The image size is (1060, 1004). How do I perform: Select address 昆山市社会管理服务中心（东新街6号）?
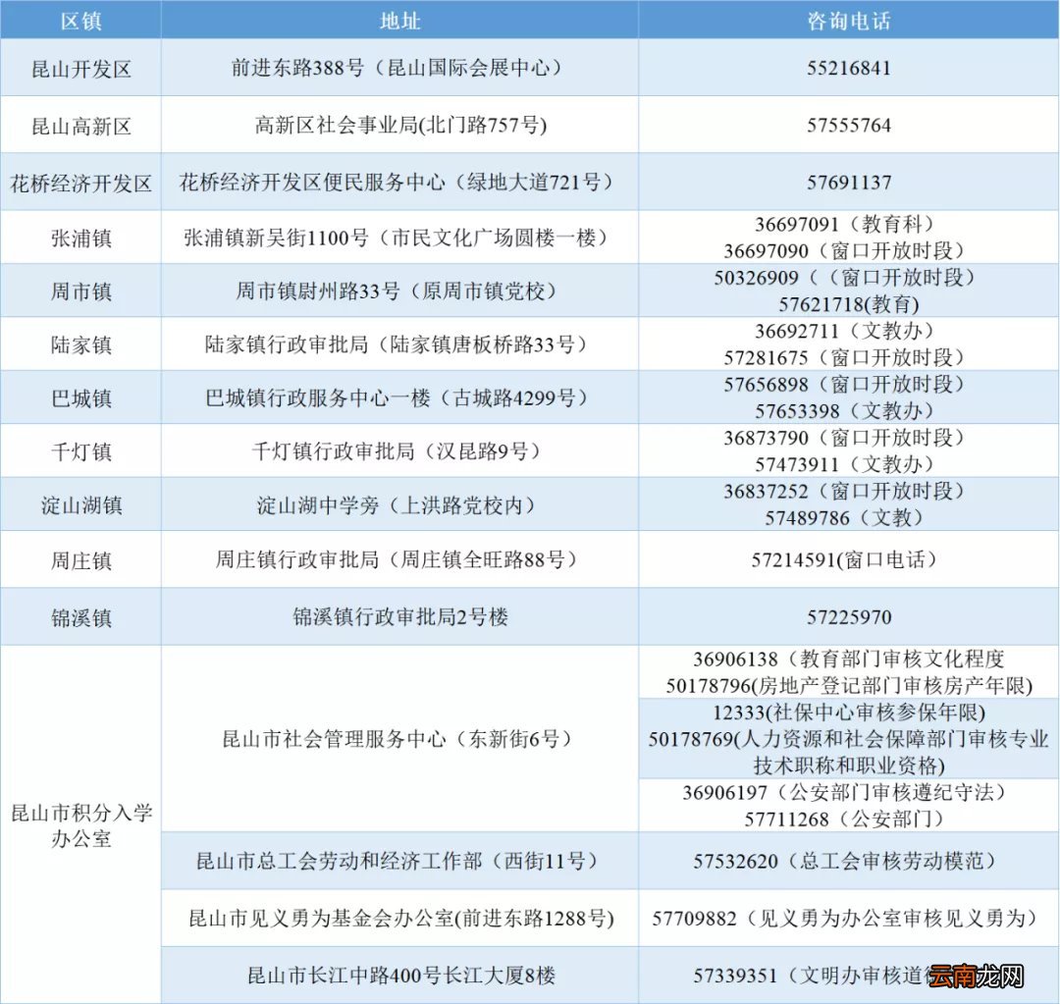pos(399,739)
